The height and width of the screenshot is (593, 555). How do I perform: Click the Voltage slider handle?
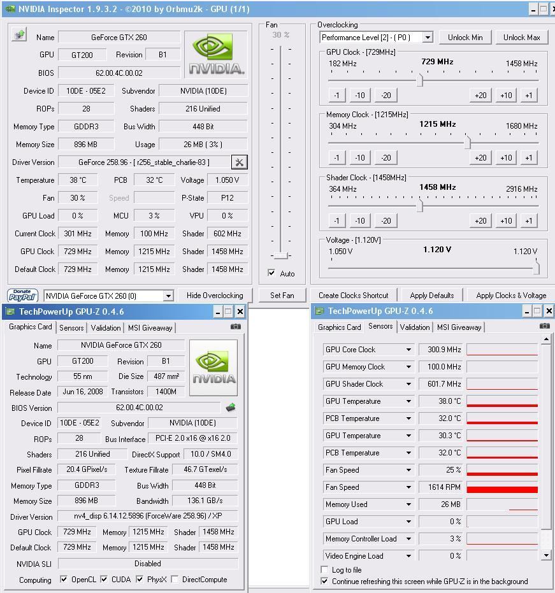(x=536, y=268)
